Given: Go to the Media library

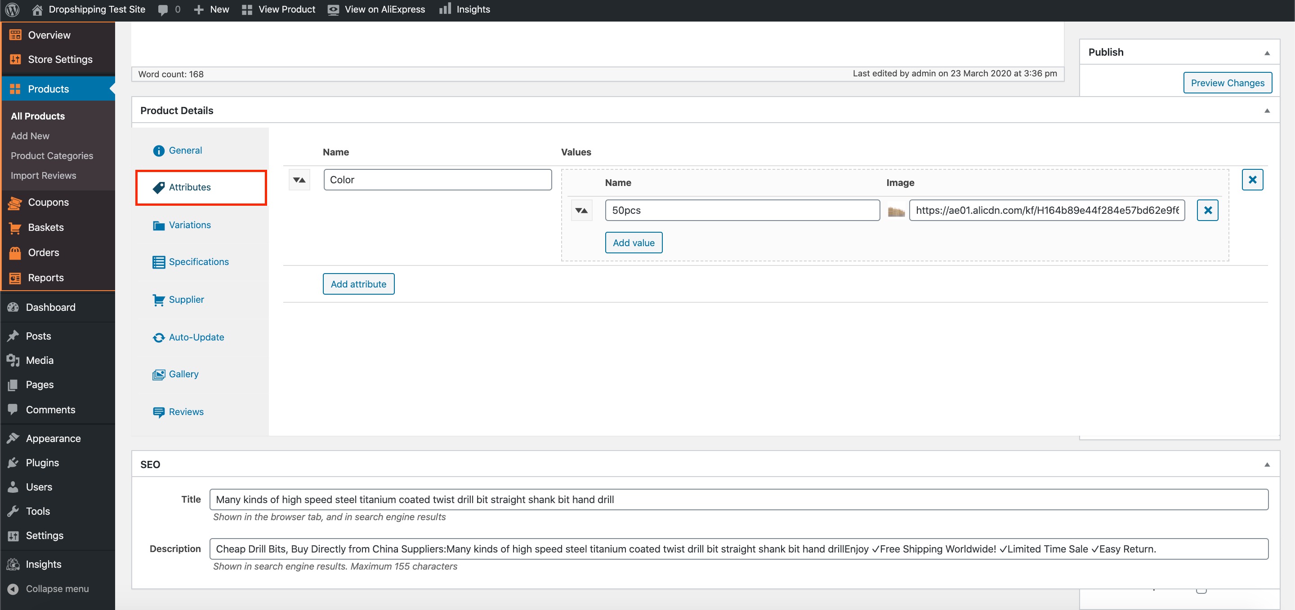Looking at the screenshot, I should click(39, 360).
